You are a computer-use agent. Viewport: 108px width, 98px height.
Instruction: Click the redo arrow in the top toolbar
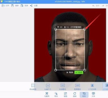click(x=103, y=6)
